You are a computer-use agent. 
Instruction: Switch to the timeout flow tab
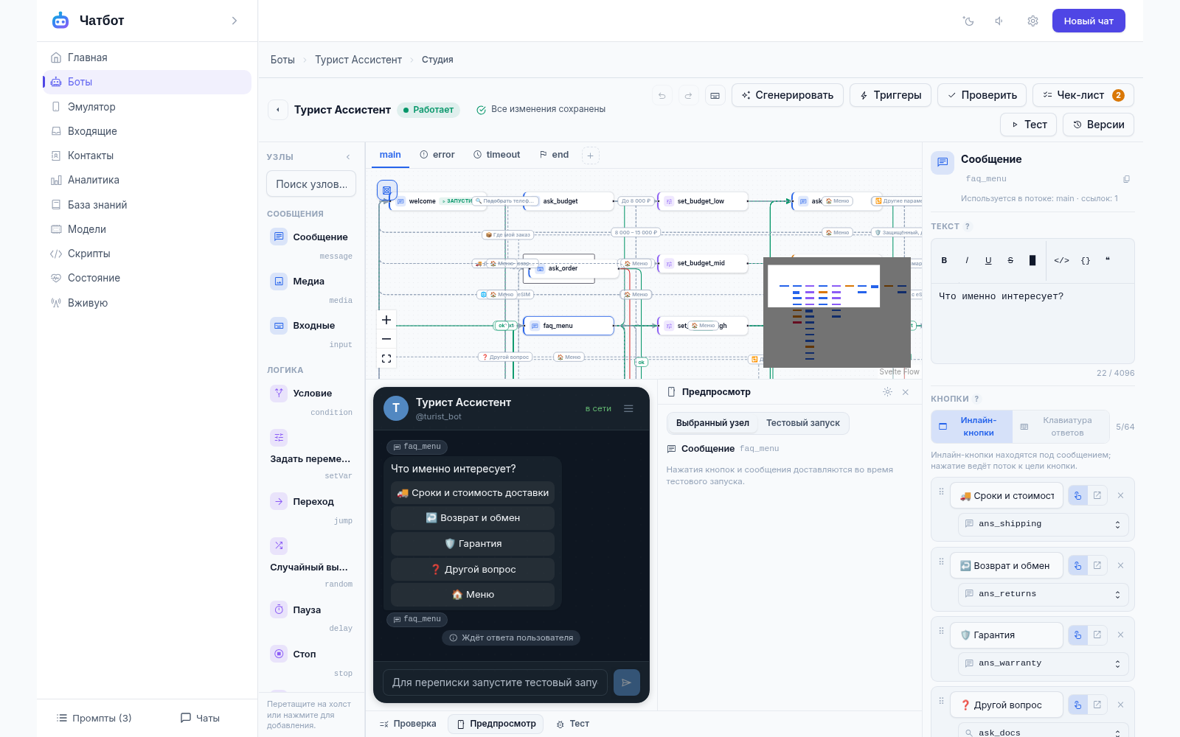(x=497, y=155)
